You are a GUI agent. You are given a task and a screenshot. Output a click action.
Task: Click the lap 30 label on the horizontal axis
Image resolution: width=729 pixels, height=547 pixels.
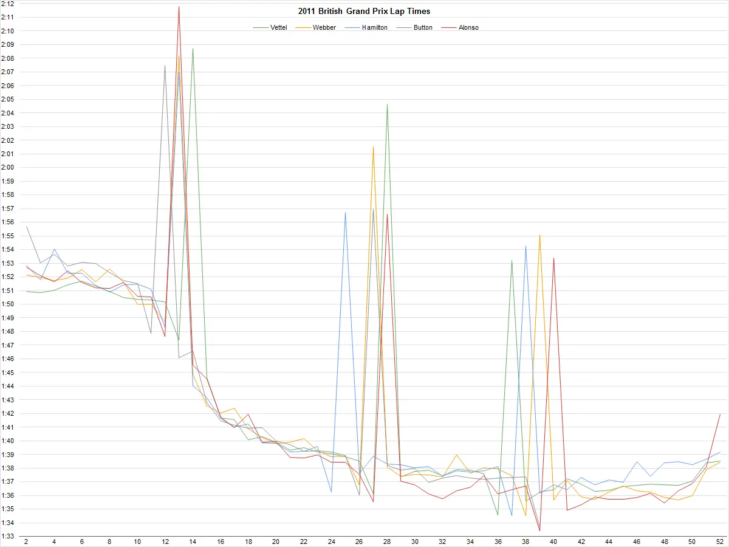(x=415, y=542)
